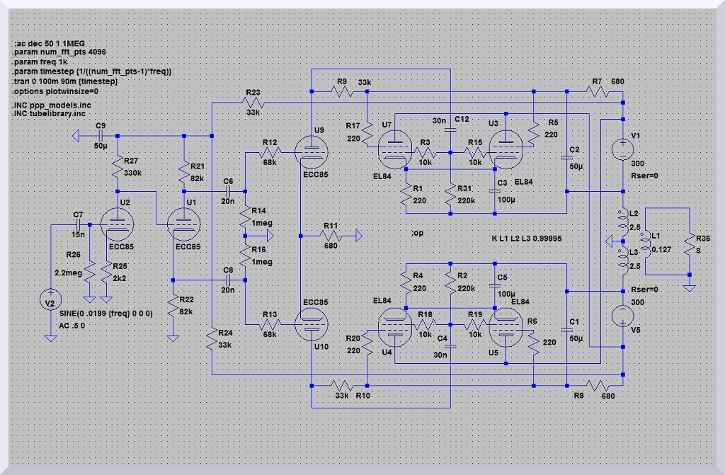Image resolution: width=725 pixels, height=475 pixels.
Task: Click the U4 EL84 pentode symbol
Action: coord(393,326)
